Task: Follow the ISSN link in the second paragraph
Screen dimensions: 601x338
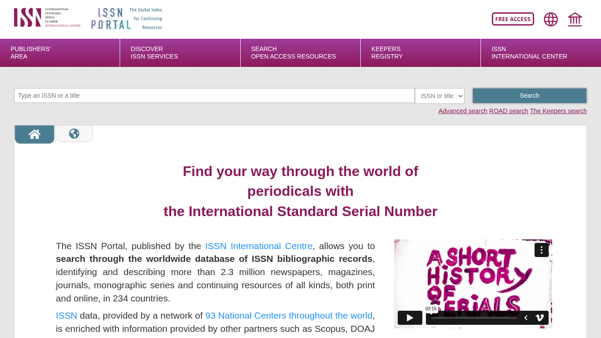Action: 66,316
